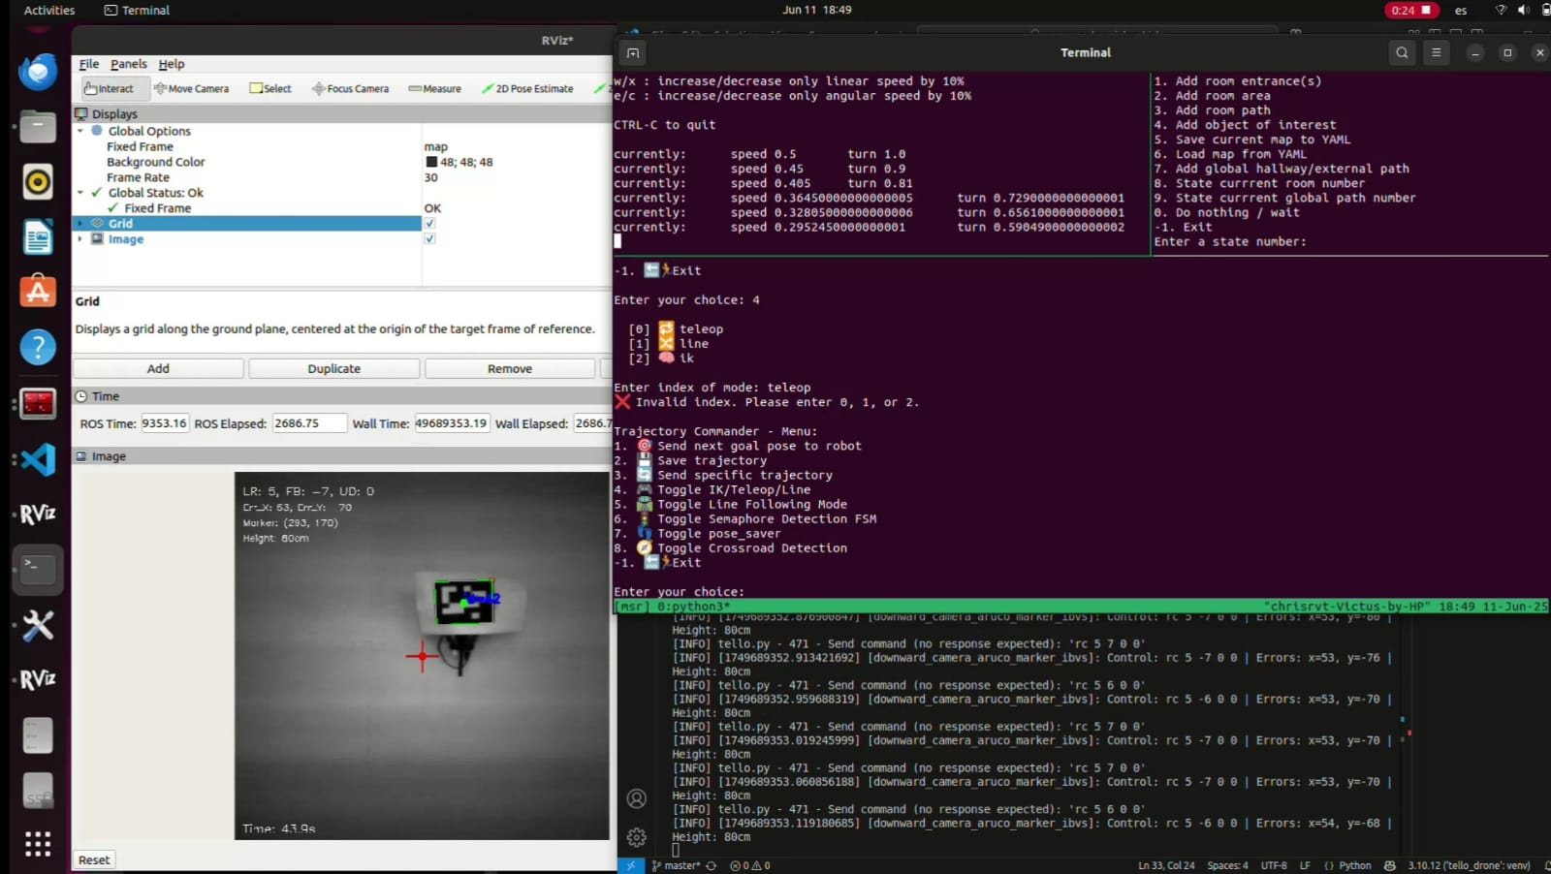Collapse the Global Status tree node
Viewport: 1551px width, 874px height.
point(80,193)
